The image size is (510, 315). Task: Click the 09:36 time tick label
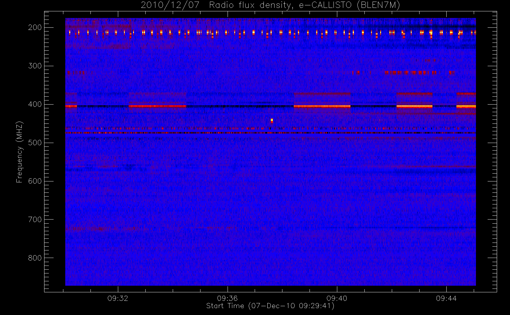click(x=227, y=298)
